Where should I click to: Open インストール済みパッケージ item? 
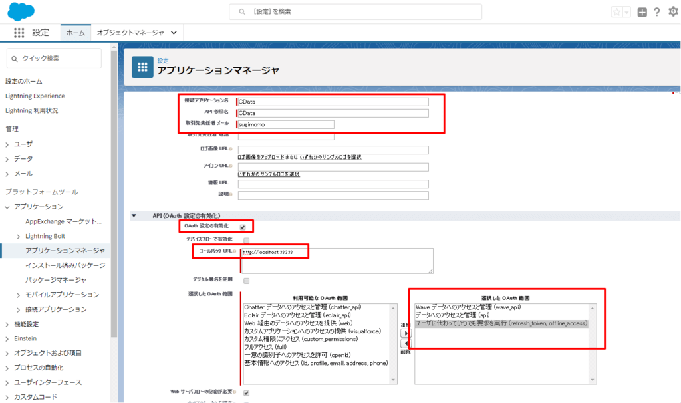point(65,265)
